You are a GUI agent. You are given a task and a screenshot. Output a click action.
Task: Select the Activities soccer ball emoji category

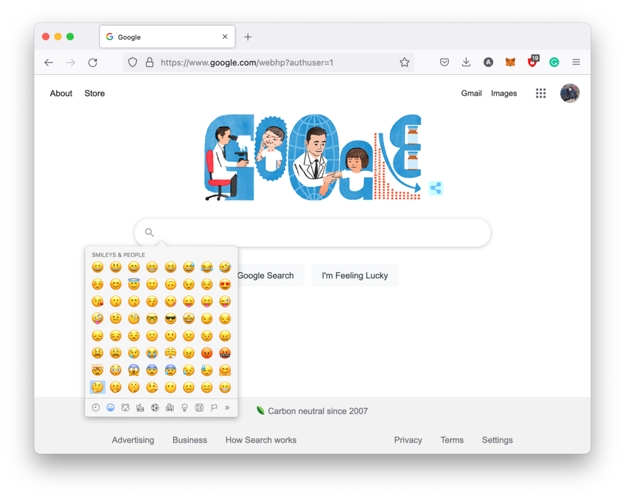[x=156, y=407]
